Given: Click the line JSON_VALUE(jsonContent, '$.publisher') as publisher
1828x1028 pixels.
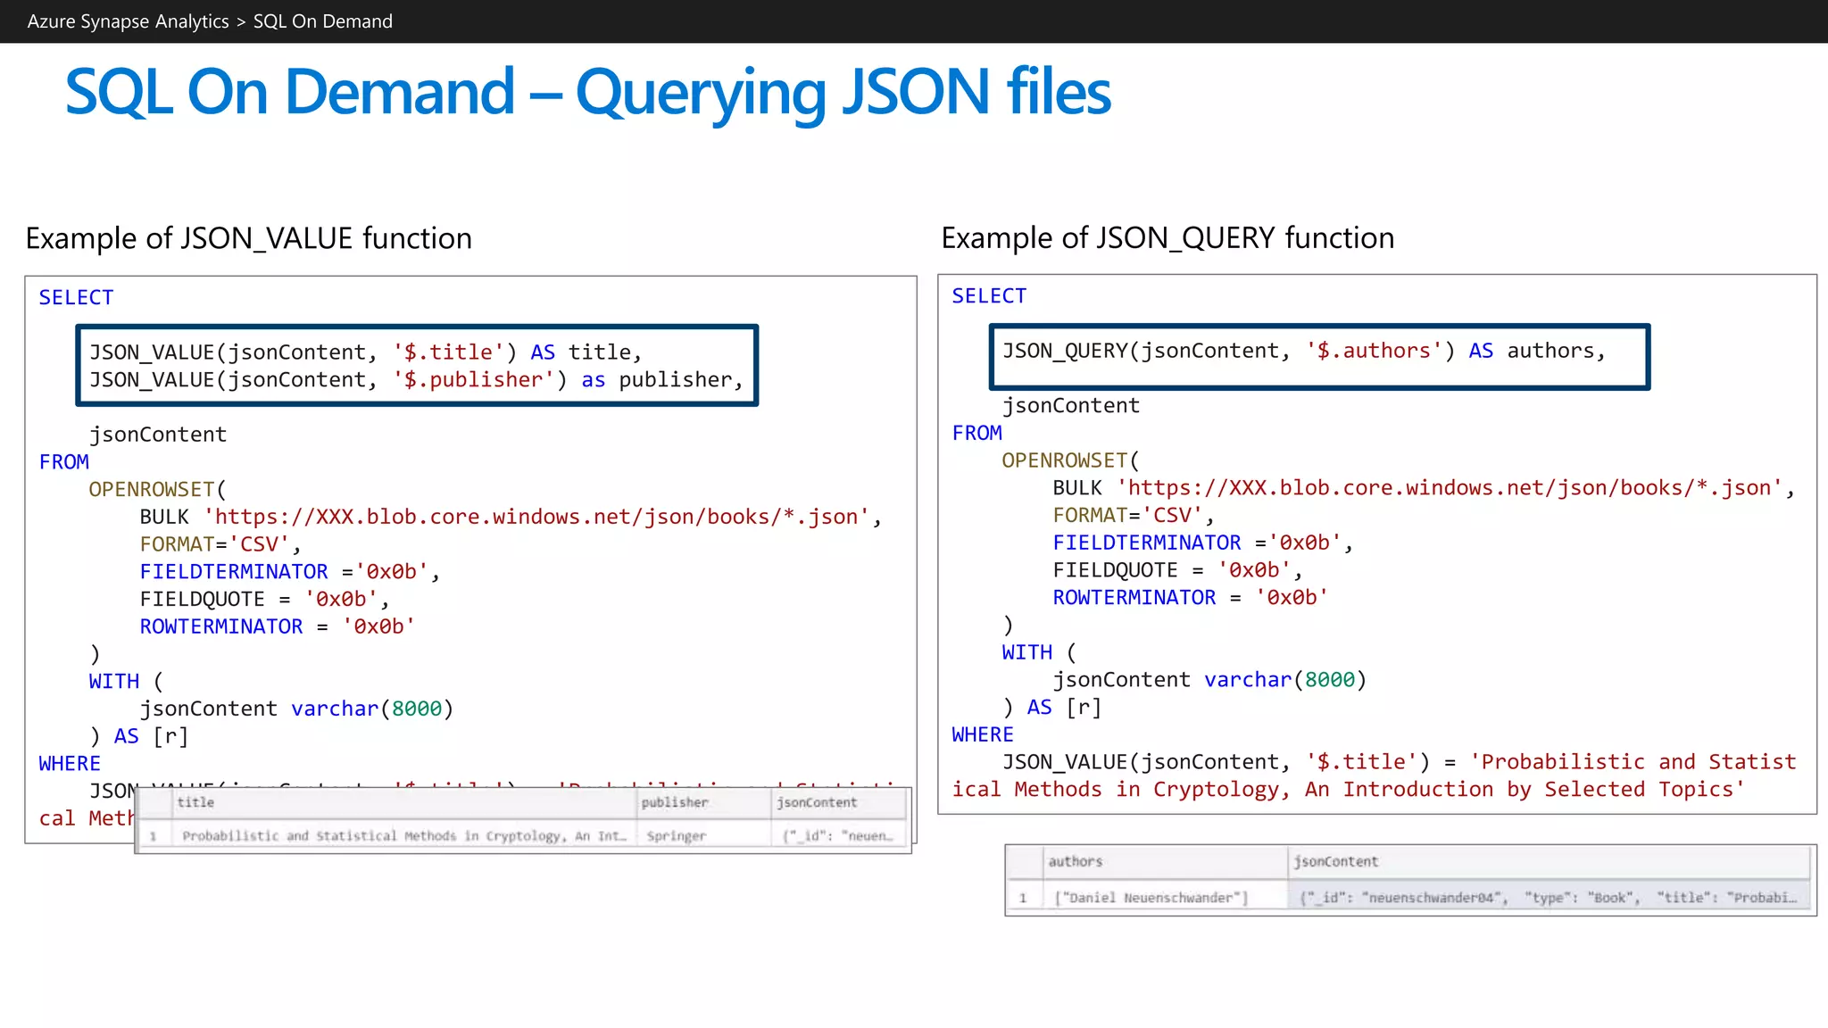Looking at the screenshot, I should click(x=417, y=380).
